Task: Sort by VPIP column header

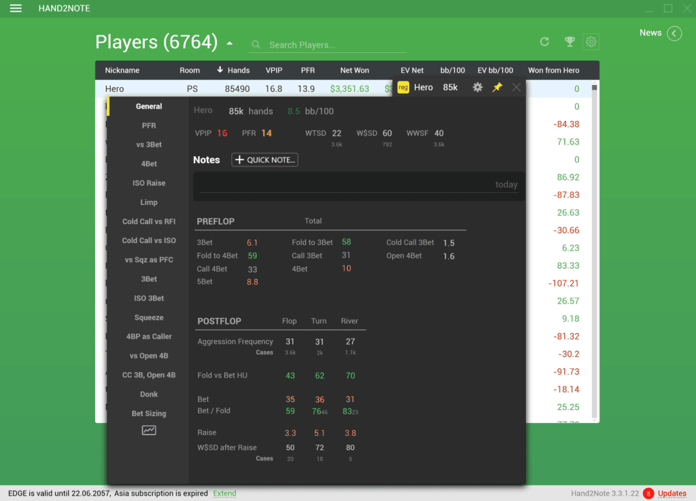Action: click(274, 70)
